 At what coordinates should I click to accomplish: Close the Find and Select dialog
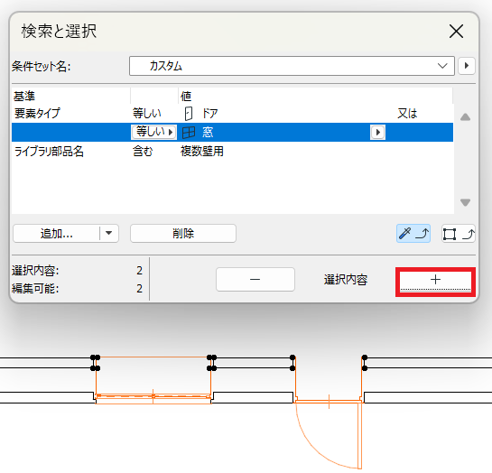tap(456, 32)
